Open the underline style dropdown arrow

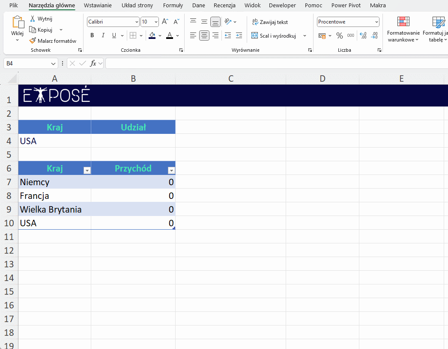click(x=122, y=35)
